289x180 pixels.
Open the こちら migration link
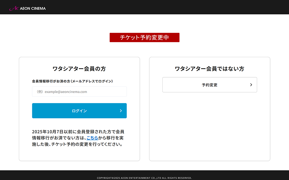(92, 138)
